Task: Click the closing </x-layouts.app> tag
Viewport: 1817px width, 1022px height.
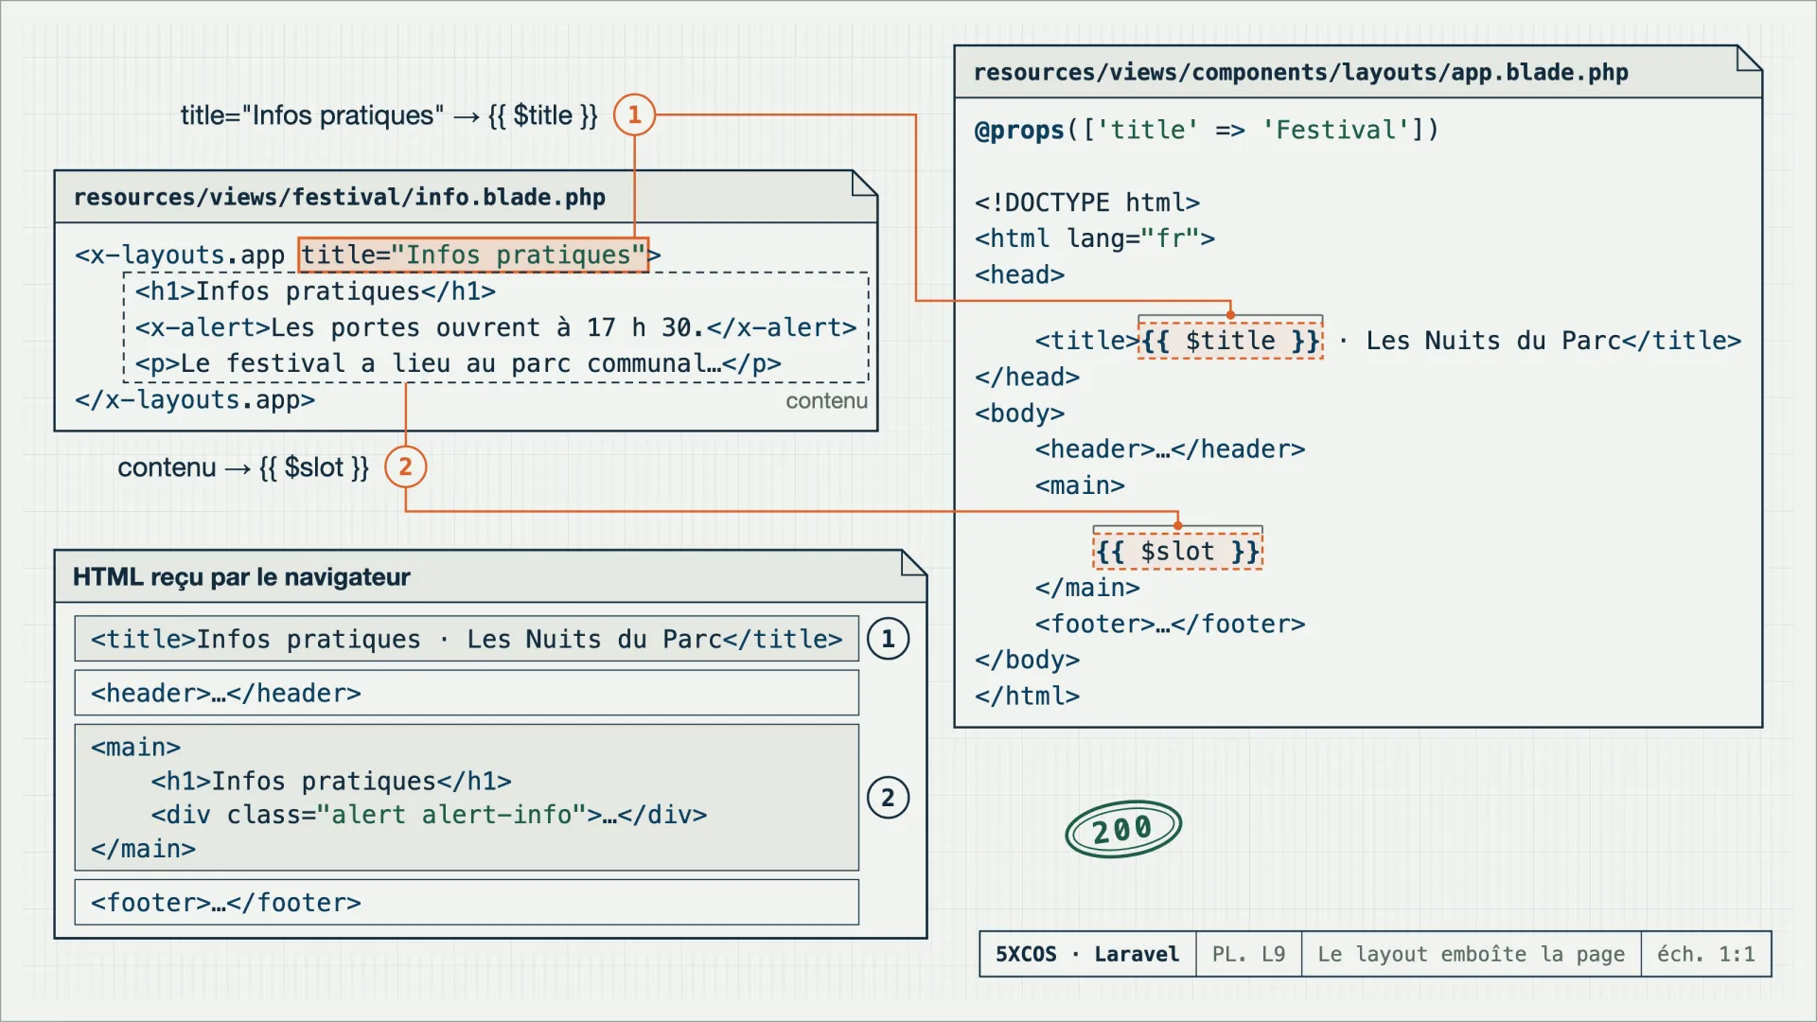Action: point(195,400)
